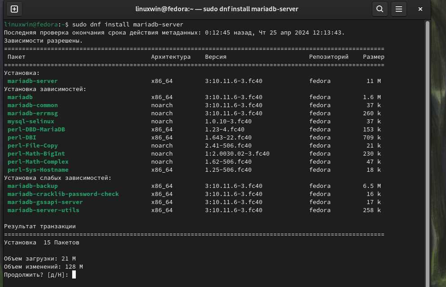This screenshot has height=287, width=446.
Task: Click the package 'mariadb-cracklib-password-check'
Action: [x=63, y=194]
